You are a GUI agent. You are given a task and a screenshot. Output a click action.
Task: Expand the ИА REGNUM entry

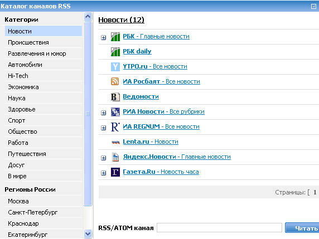(x=104, y=128)
